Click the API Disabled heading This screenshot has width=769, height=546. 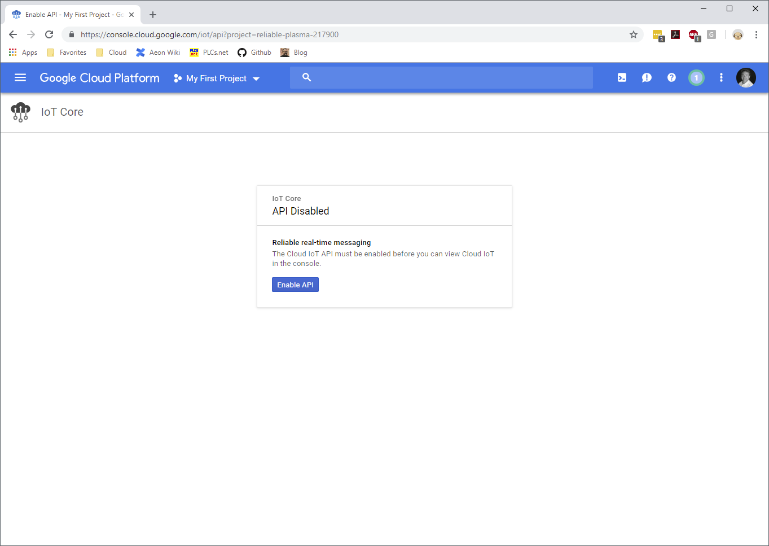point(301,211)
